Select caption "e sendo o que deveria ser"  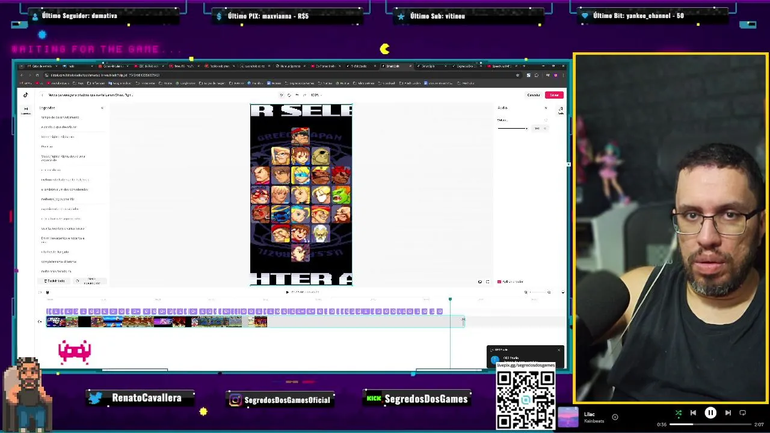[x=59, y=127]
